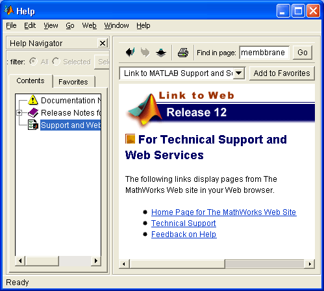This screenshot has width=324, height=291.
Task: Click the Add to Favorites button
Action: pos(282,73)
